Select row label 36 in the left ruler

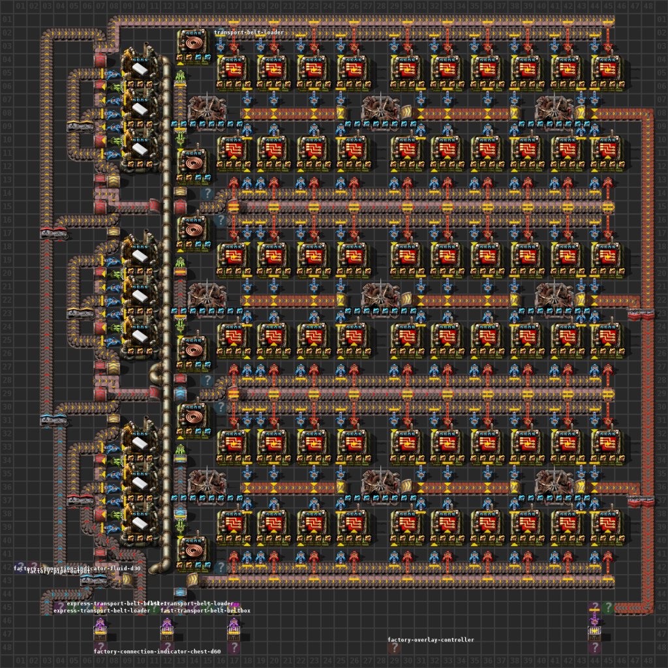tap(7, 487)
